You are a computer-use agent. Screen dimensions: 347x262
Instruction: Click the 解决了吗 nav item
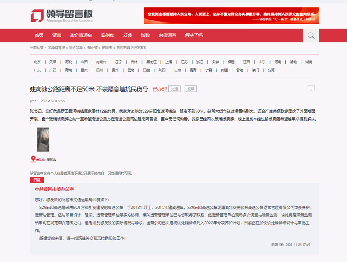tap(193, 36)
